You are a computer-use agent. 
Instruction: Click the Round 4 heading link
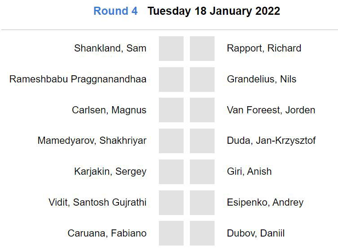point(115,11)
